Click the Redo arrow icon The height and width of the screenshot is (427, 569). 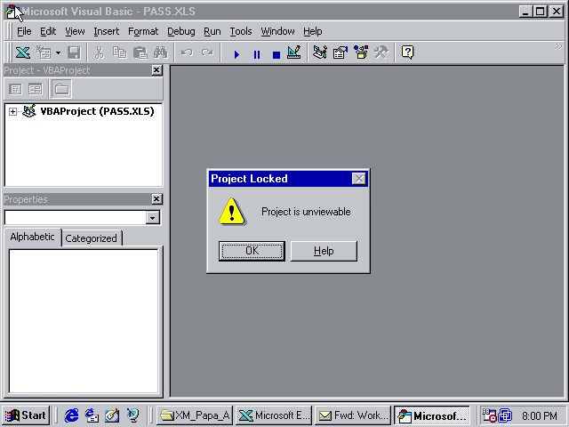(x=207, y=52)
